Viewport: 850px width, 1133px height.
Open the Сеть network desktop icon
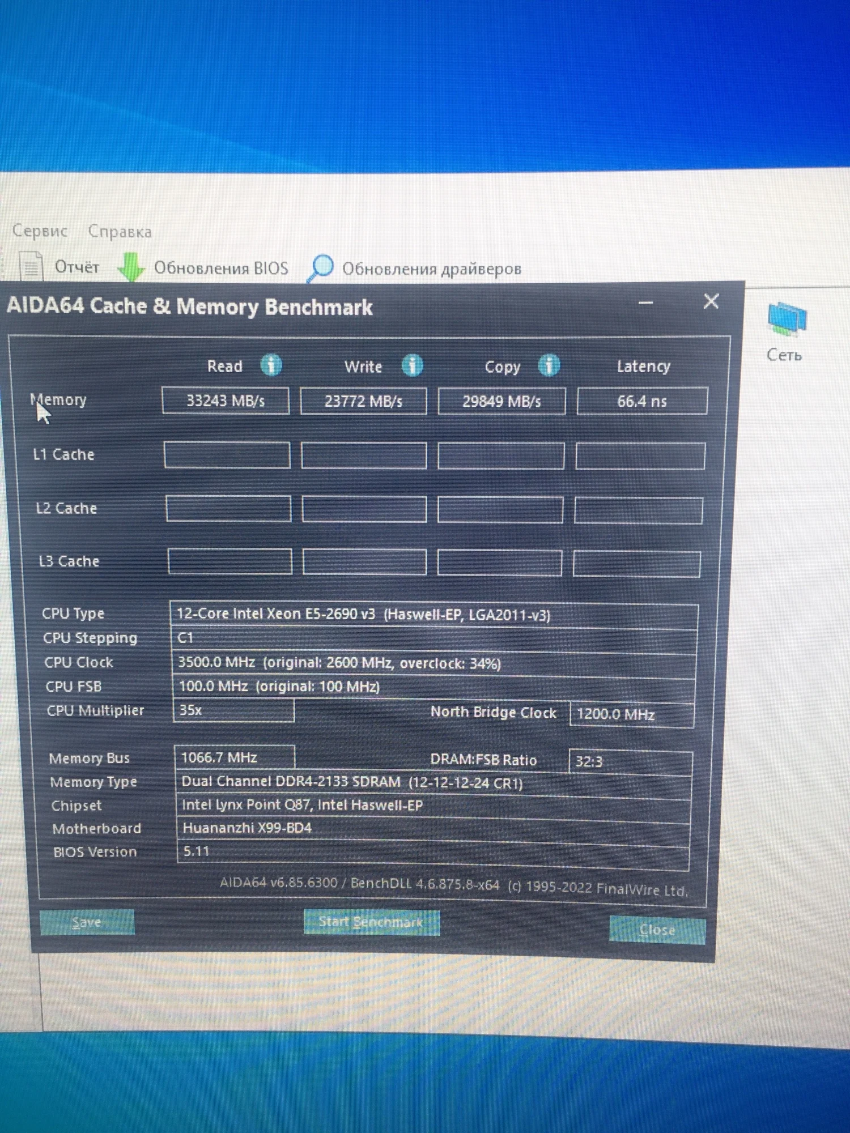pos(785,333)
